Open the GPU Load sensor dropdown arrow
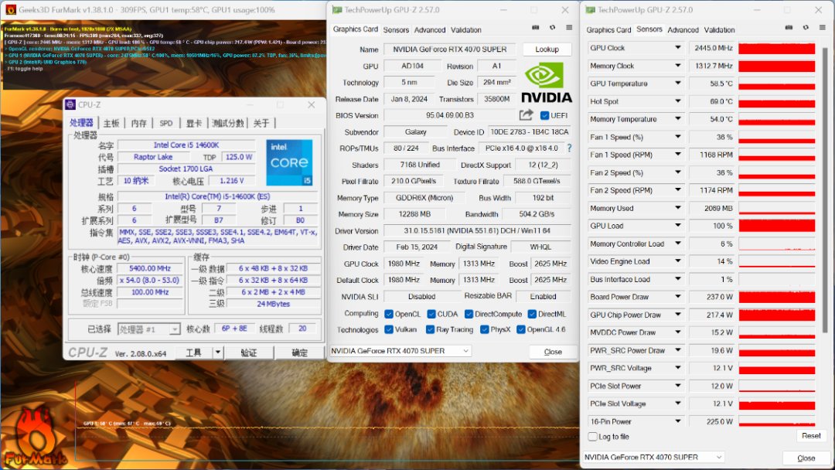835x470 pixels. (678, 225)
